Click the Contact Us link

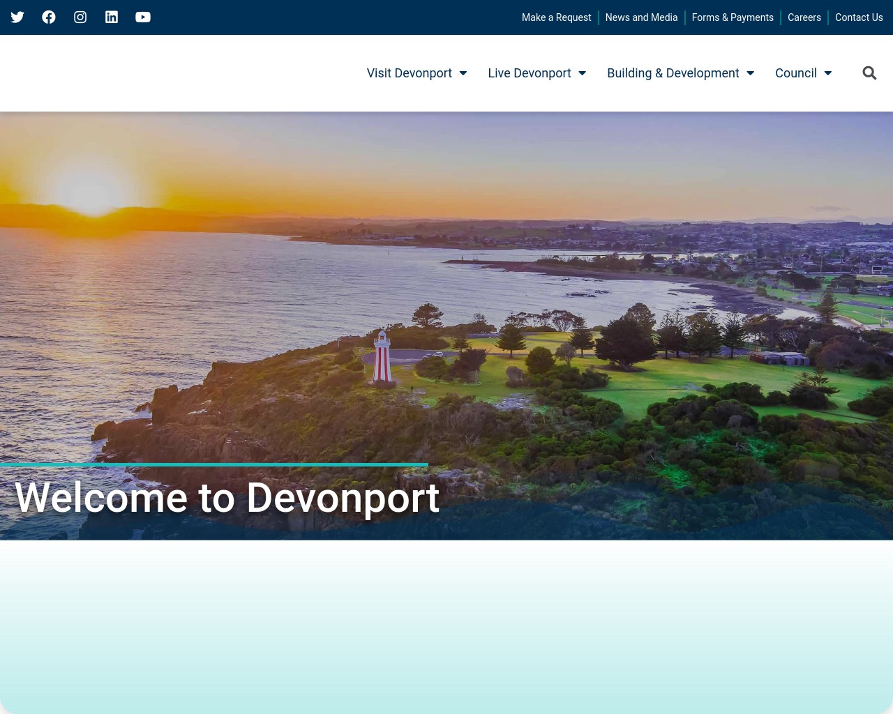tap(859, 17)
